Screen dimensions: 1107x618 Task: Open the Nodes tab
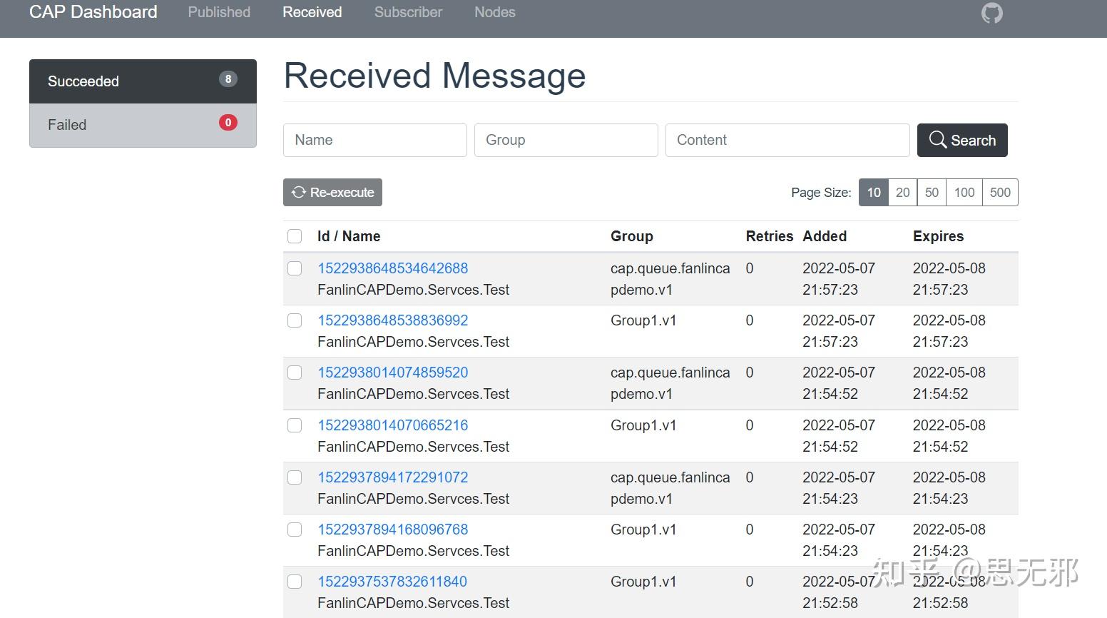(495, 12)
